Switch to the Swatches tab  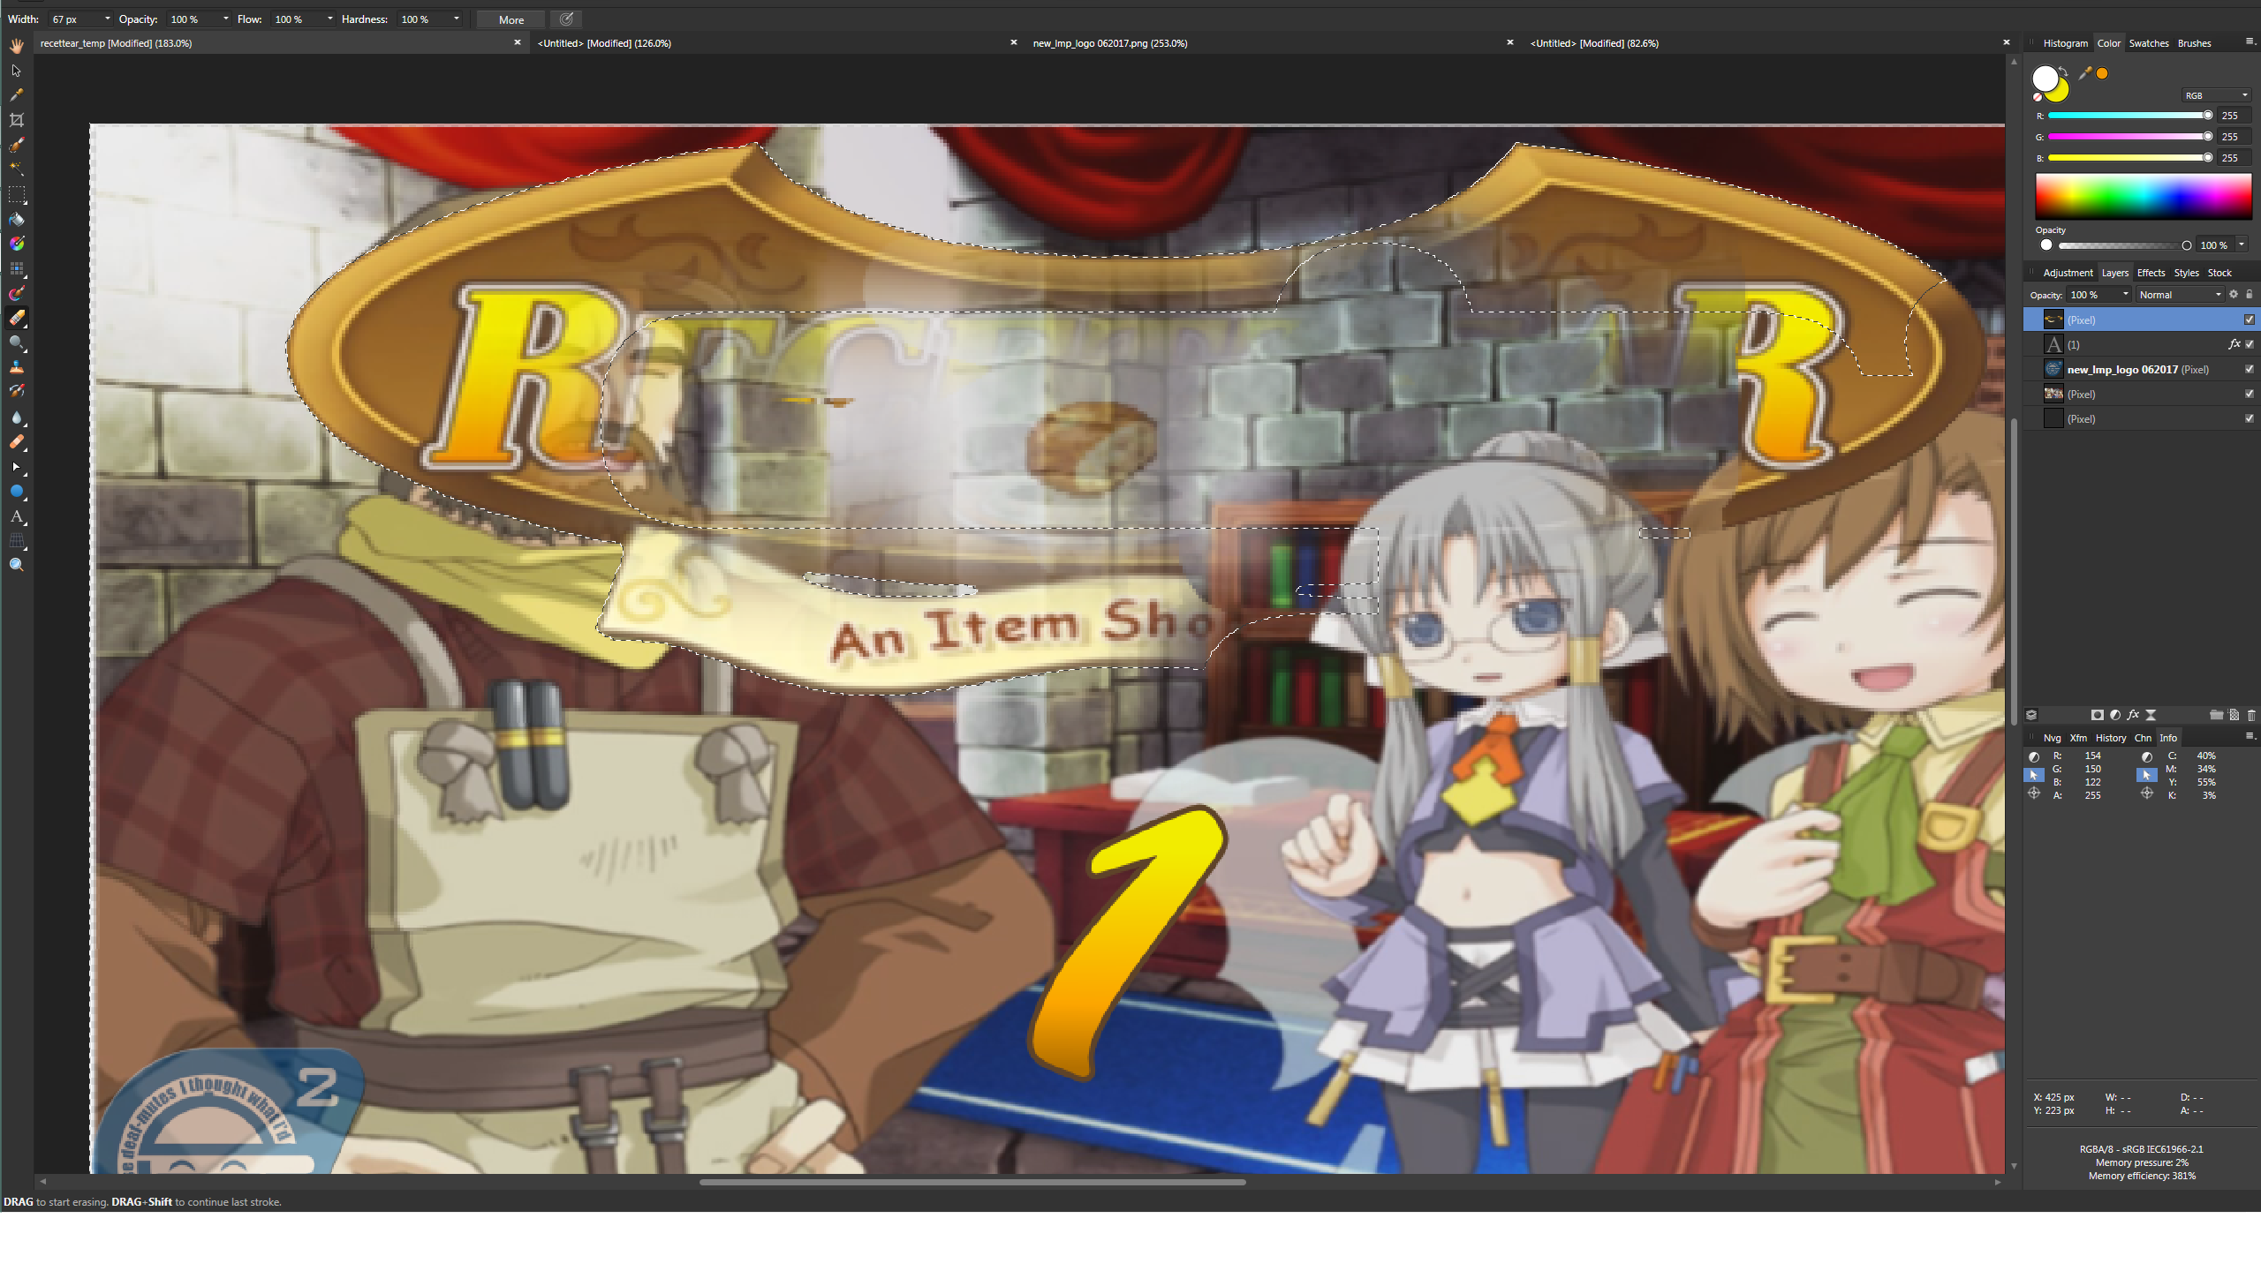[x=2148, y=43]
